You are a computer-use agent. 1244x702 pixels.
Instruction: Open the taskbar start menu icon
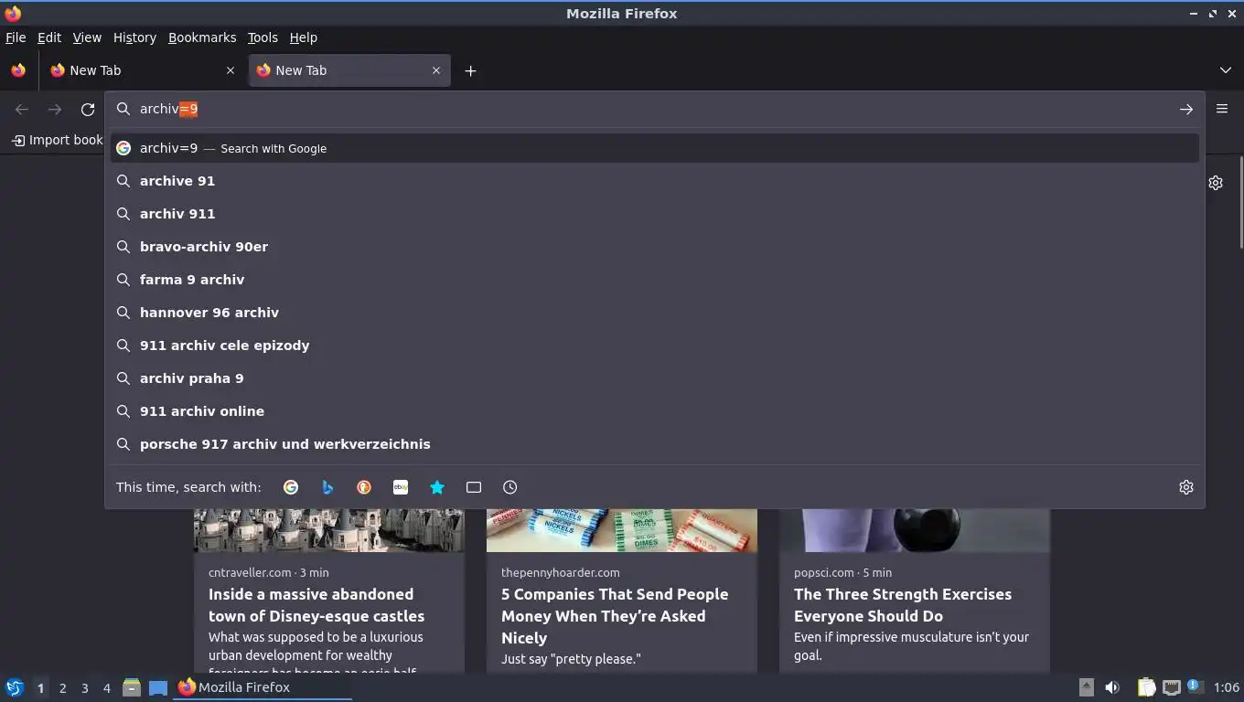[15, 687]
